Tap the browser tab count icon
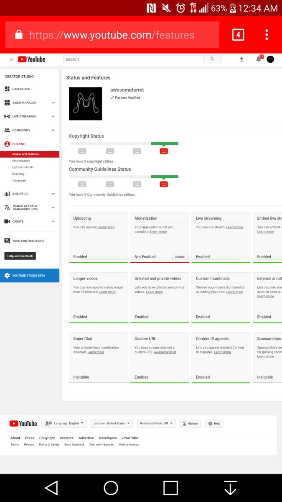282x502 pixels. 238,35
